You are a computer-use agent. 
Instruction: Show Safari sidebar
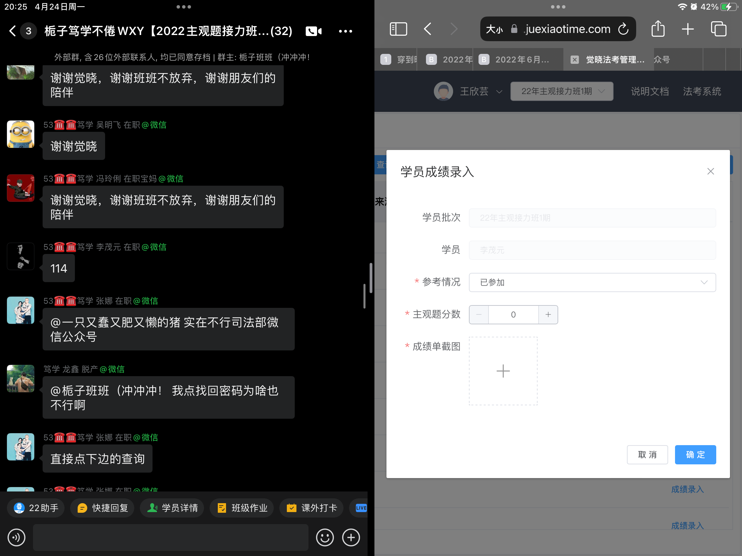tap(398, 29)
